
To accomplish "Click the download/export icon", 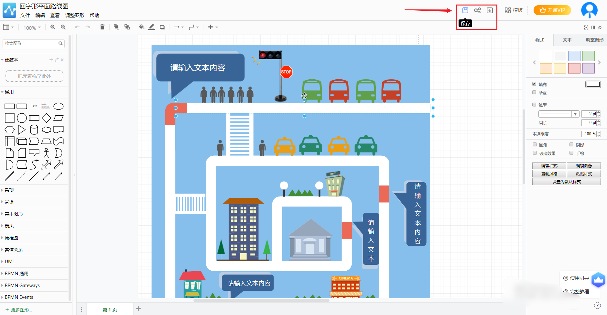I will click(x=490, y=10).
